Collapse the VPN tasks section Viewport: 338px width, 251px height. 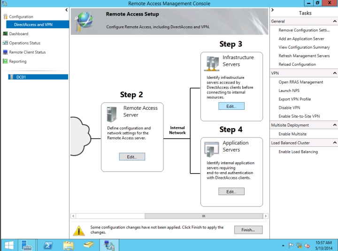pyautogui.click(x=335, y=73)
